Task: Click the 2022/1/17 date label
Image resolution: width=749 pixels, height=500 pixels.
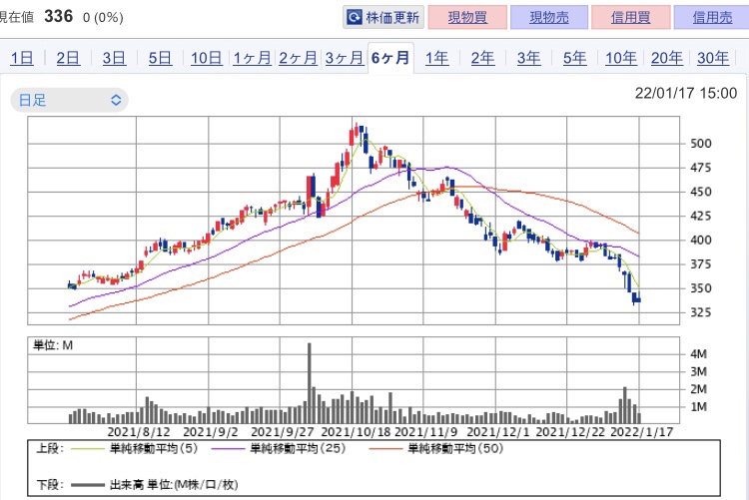Action: click(x=642, y=432)
